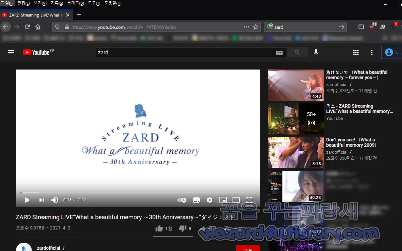The width and height of the screenshot is (402, 251).
Task: Select the ZARD Streaming LIVE tab
Action: (x=36, y=15)
